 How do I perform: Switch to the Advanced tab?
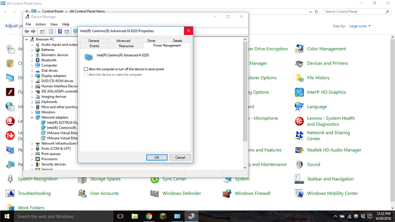pos(123,41)
